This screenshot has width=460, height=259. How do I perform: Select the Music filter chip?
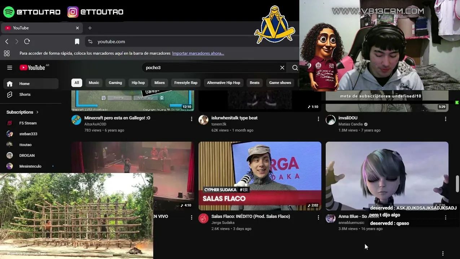click(94, 83)
